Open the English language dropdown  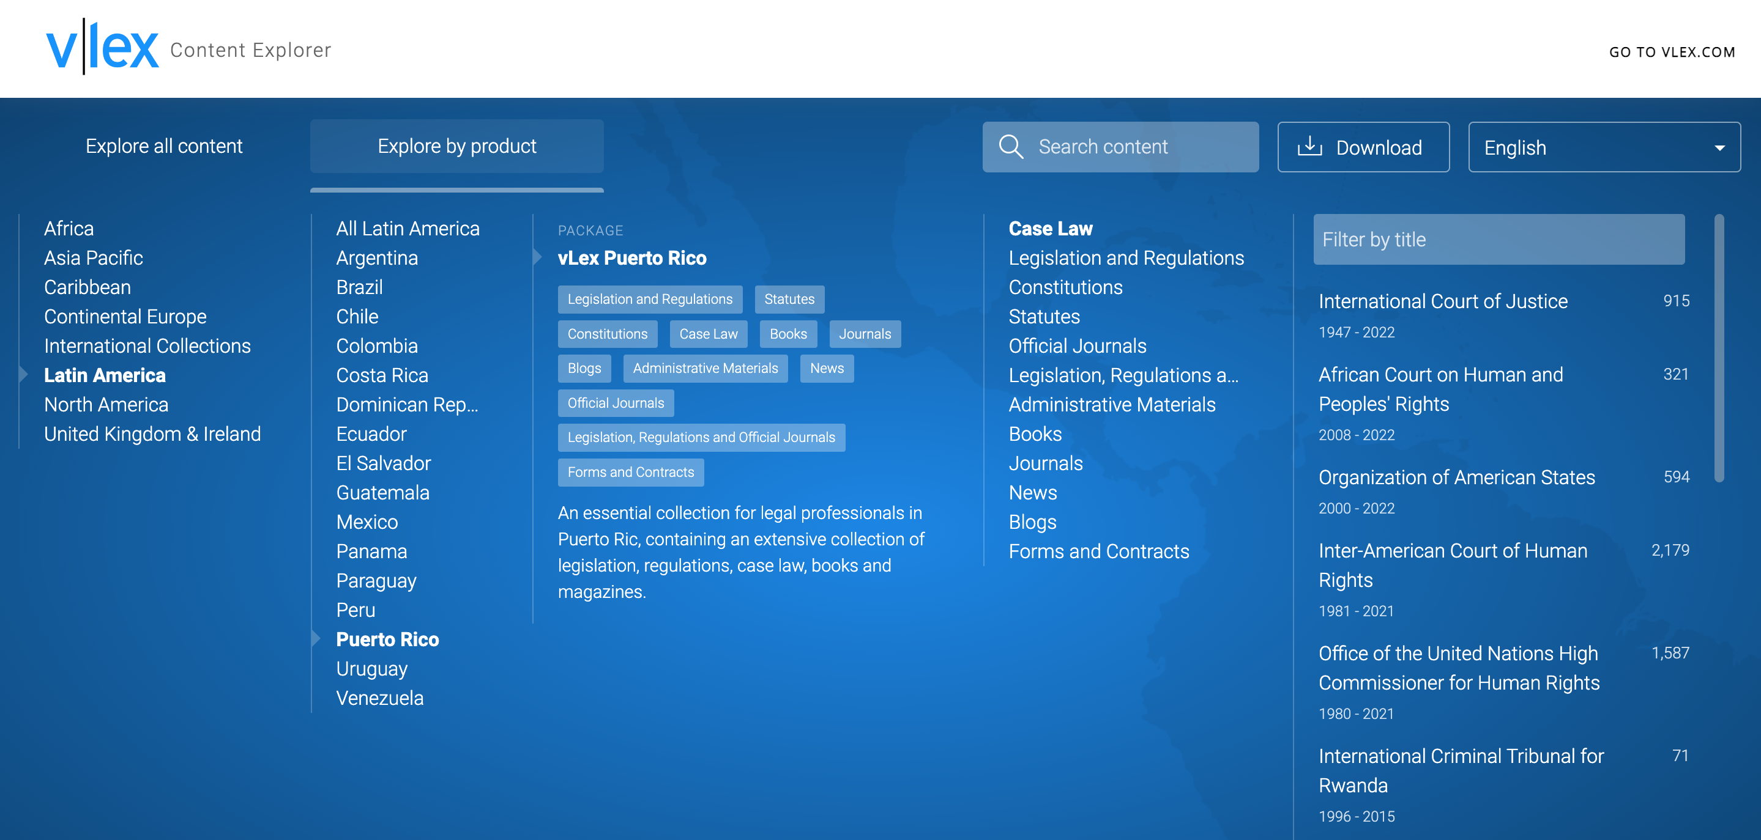tap(1604, 147)
